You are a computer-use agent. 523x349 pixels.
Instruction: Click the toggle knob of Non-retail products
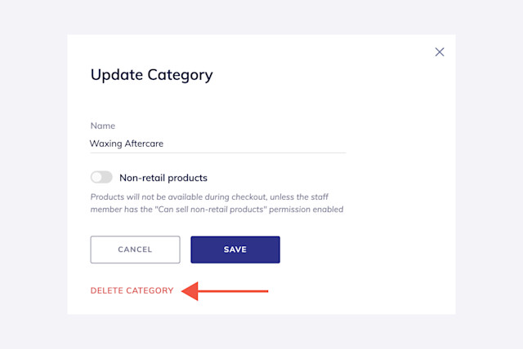pos(96,177)
